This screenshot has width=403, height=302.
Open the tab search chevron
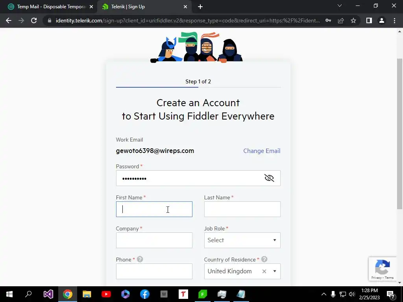pyautogui.click(x=340, y=6)
